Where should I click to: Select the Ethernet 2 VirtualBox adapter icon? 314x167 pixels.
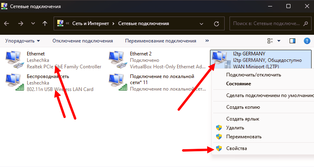tap(118, 59)
